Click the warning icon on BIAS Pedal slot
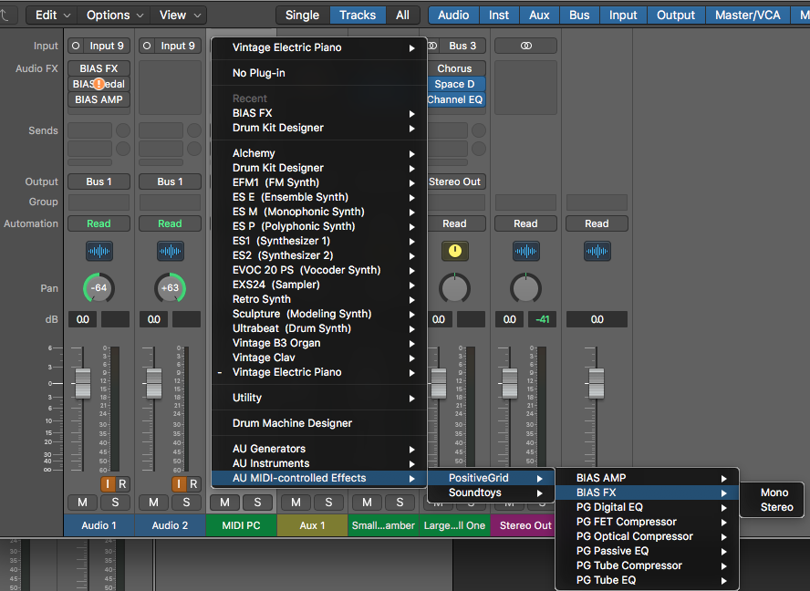810x591 pixels. pyautogui.click(x=99, y=84)
